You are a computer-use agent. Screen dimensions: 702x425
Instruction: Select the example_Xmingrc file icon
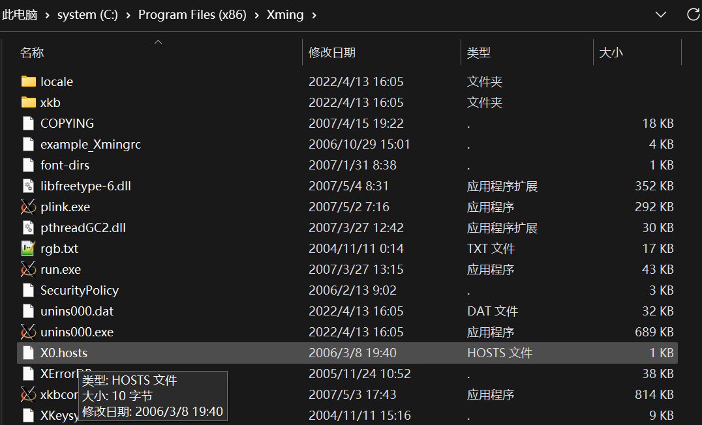(28, 144)
